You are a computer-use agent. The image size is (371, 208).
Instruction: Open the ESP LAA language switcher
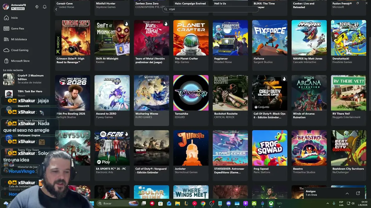(341, 203)
